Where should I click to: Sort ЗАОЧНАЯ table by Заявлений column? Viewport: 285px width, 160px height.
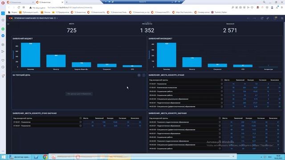[238, 118]
